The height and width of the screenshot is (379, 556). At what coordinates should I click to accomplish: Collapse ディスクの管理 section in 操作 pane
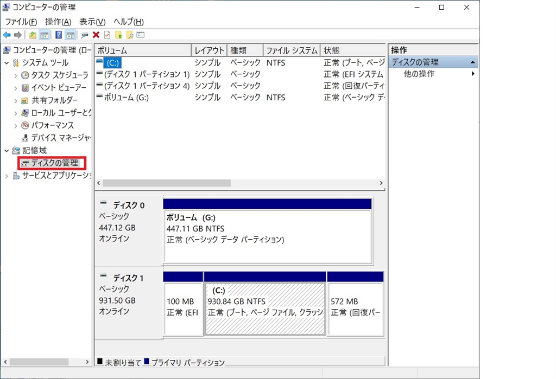(x=473, y=62)
